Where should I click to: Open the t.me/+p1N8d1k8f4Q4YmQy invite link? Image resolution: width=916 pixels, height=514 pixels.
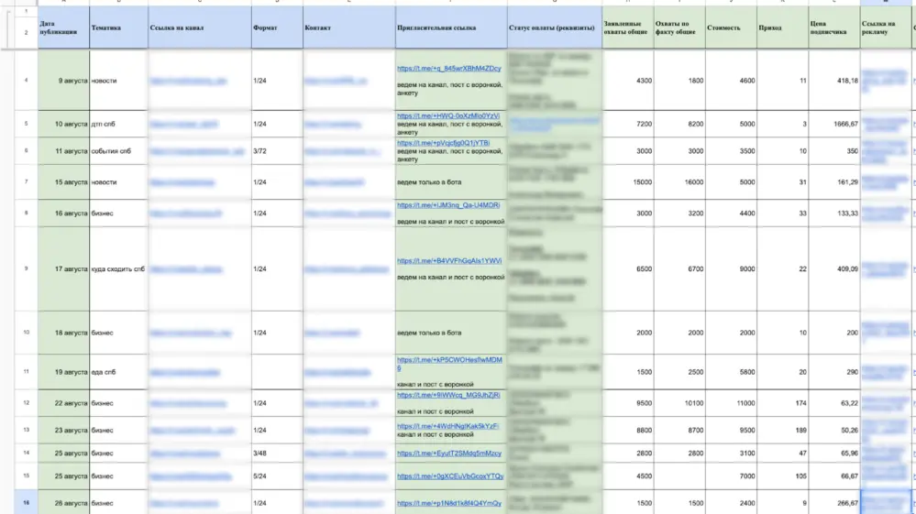tap(449, 503)
